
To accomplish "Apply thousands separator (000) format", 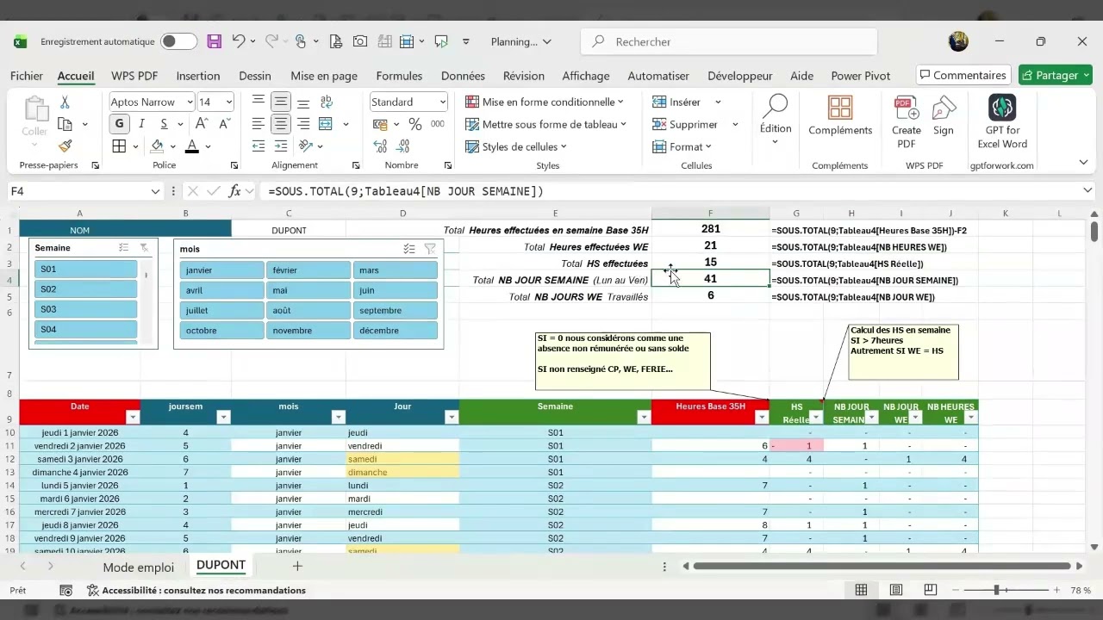I will (437, 124).
